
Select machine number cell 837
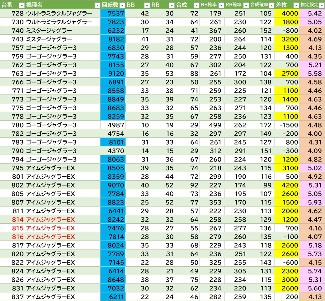tap(12, 297)
